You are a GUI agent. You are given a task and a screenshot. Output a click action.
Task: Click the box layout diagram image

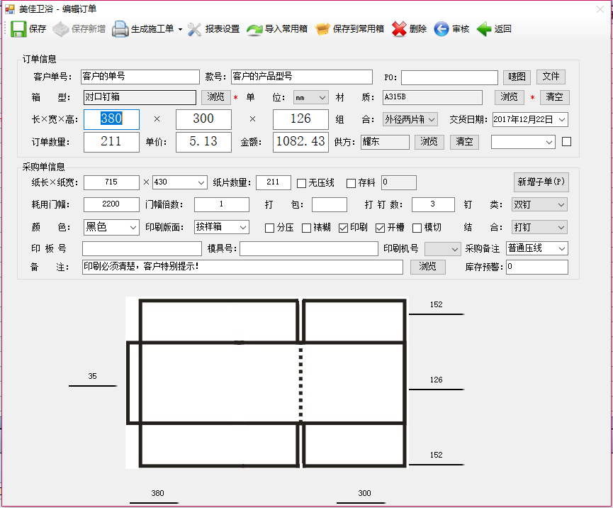[266, 382]
